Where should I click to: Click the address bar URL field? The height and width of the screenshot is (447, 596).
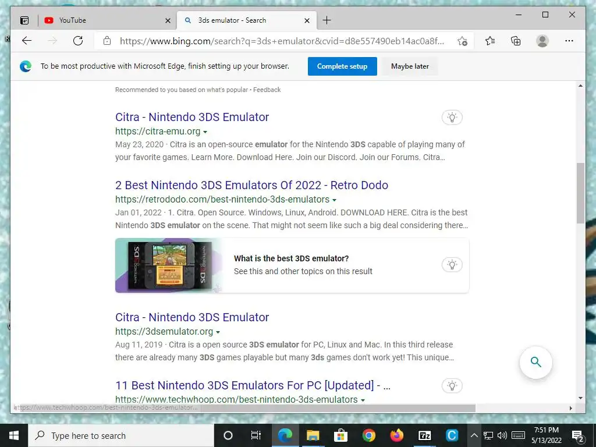click(282, 41)
